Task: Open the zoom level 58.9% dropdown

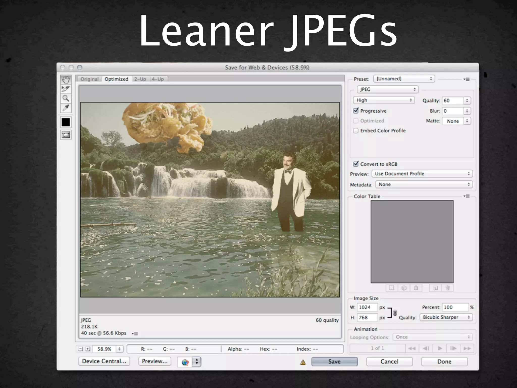Action: tap(119, 349)
